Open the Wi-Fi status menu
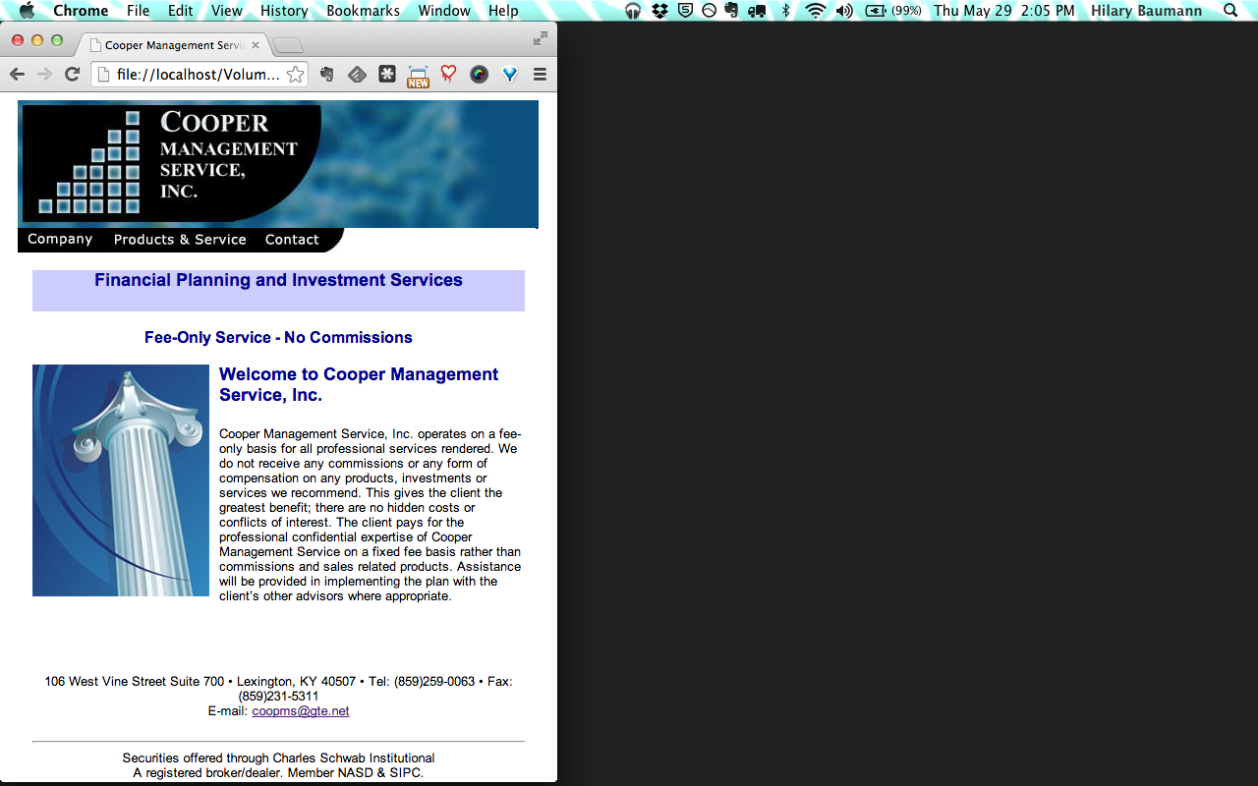 click(x=815, y=11)
